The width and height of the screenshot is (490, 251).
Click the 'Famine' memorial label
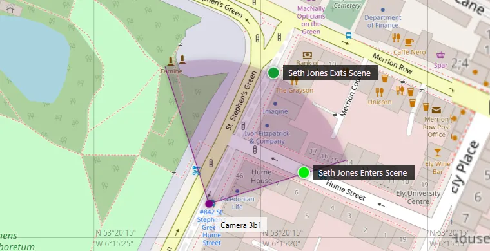point(171,71)
